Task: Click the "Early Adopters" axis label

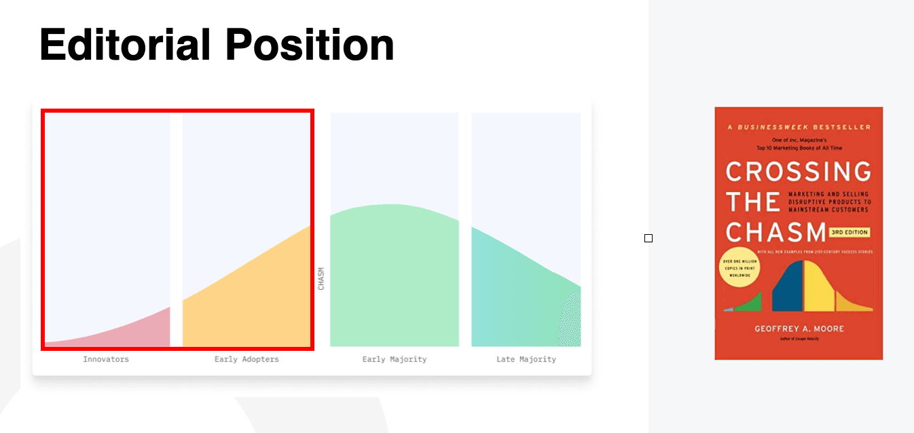Action: tap(246, 359)
